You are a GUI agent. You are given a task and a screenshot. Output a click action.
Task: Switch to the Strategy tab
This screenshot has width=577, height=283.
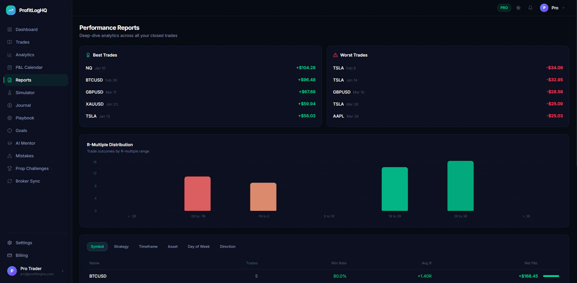[121, 247]
